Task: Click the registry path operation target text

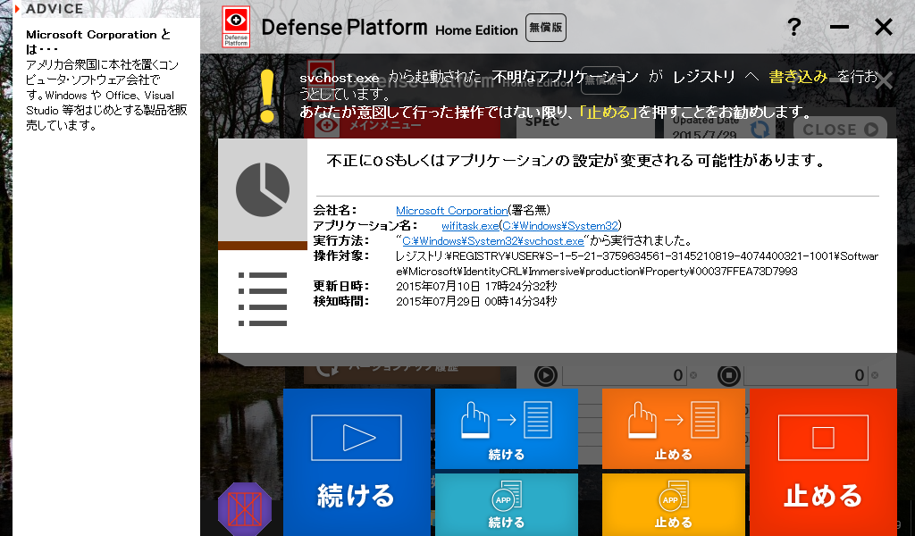Action: pos(636,264)
